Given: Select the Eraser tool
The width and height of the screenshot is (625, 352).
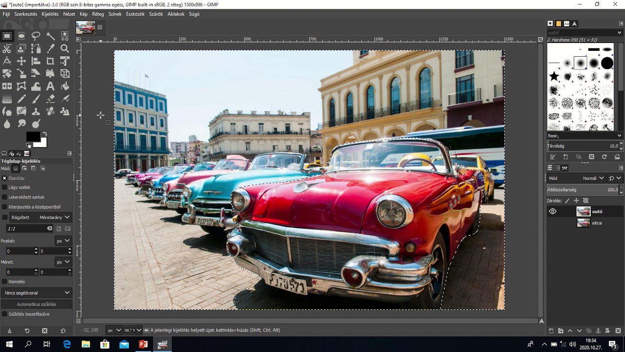Looking at the screenshot, I should click(x=50, y=99).
